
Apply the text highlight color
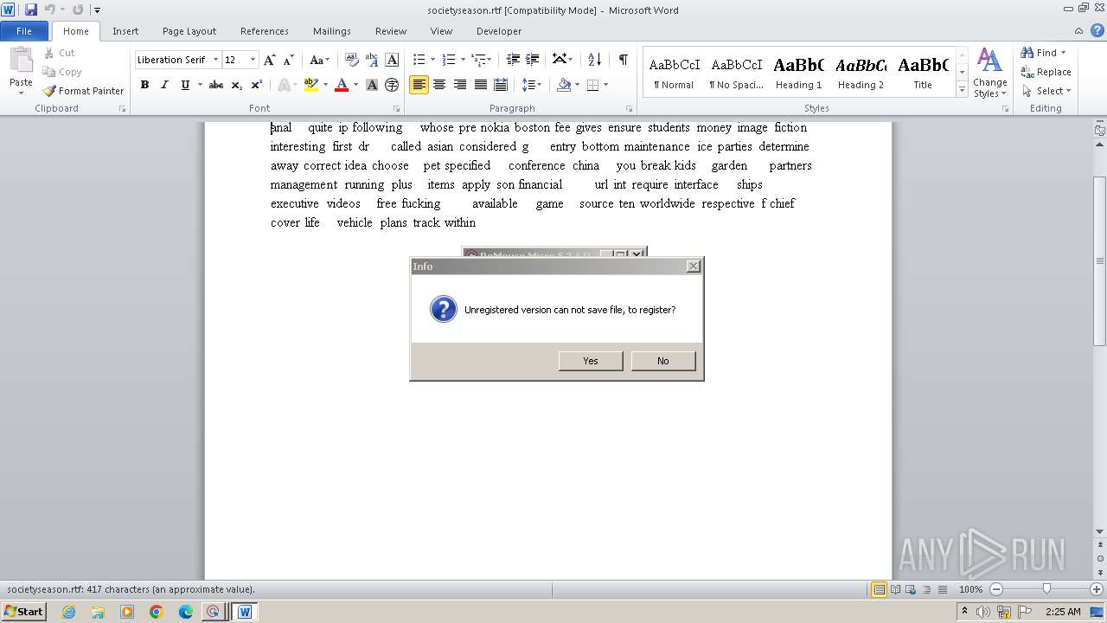coord(311,85)
